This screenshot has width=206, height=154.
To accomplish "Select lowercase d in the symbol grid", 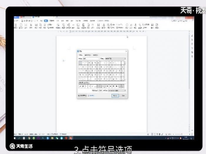I will point(104,79).
